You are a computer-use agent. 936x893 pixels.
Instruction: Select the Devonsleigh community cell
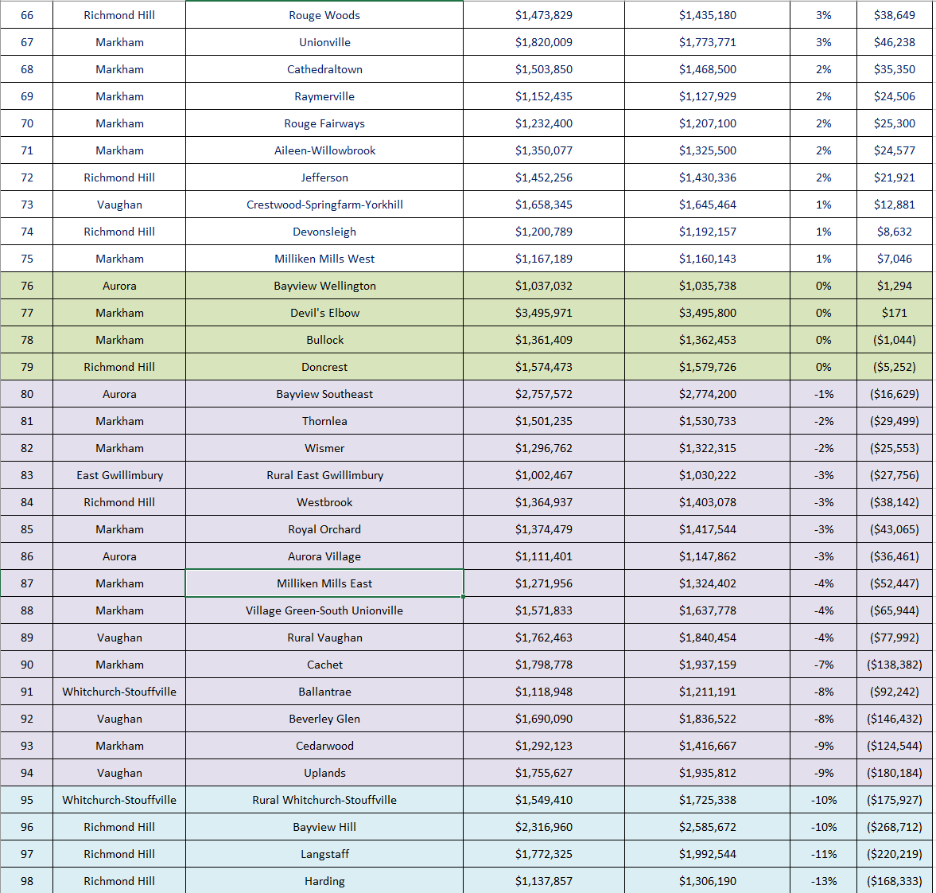point(324,232)
